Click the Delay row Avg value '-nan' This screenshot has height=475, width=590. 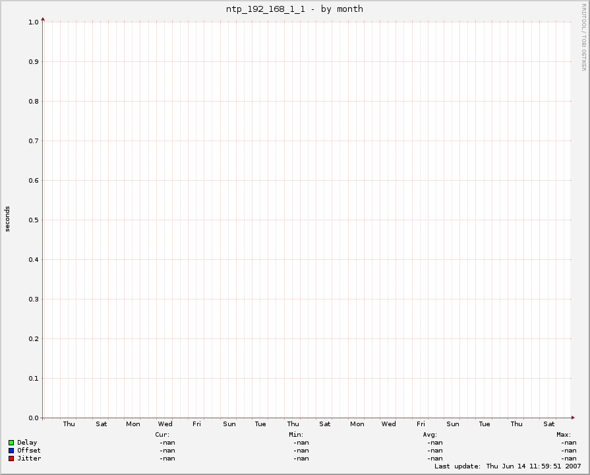tap(435, 443)
